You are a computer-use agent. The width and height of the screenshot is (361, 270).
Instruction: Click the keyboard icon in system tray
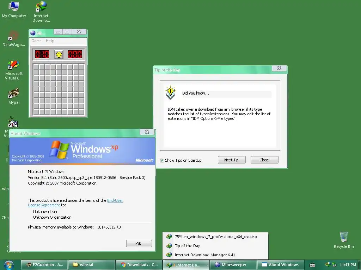(312, 265)
